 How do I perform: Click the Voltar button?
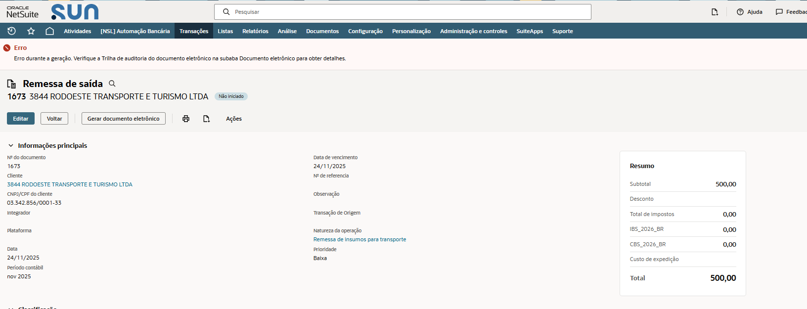click(54, 119)
